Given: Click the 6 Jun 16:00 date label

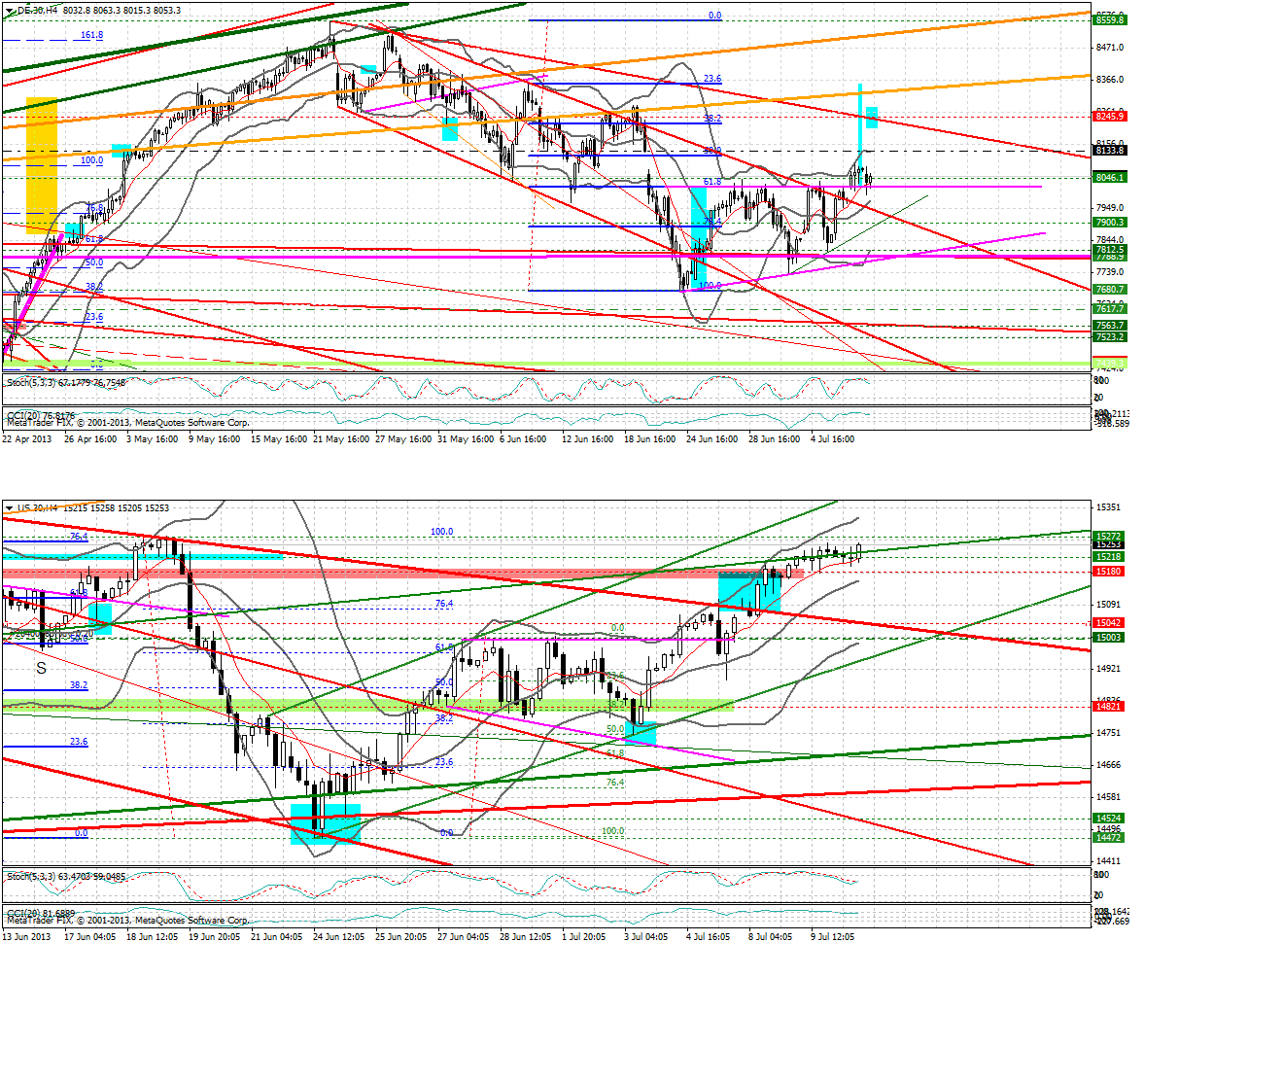Looking at the screenshot, I should coord(525,438).
